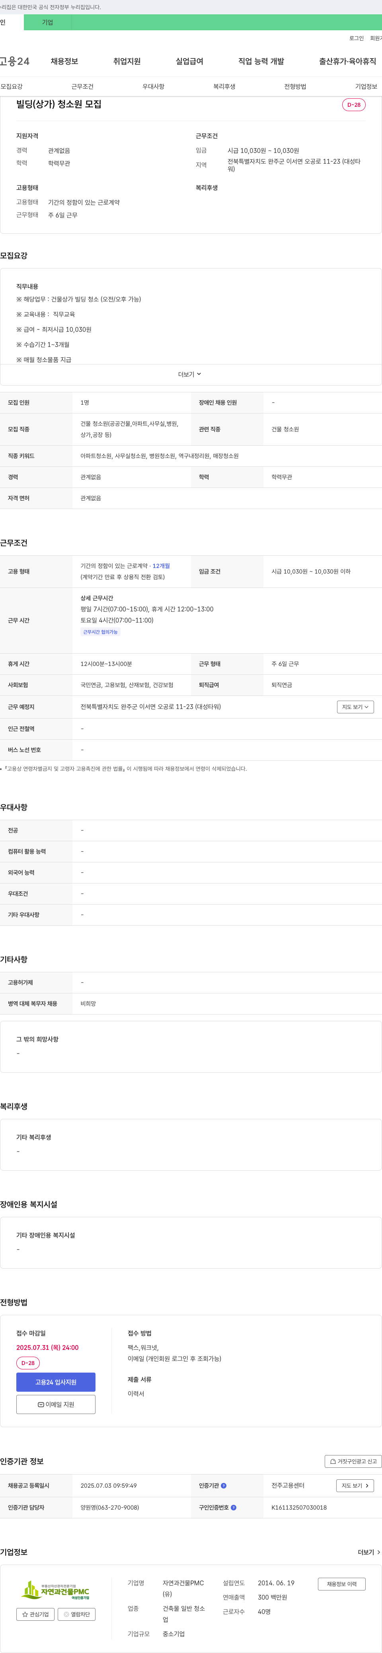Click the D-28 badge under 접수 마감일
Image resolution: width=382 pixels, height=1653 pixels.
point(27,1363)
